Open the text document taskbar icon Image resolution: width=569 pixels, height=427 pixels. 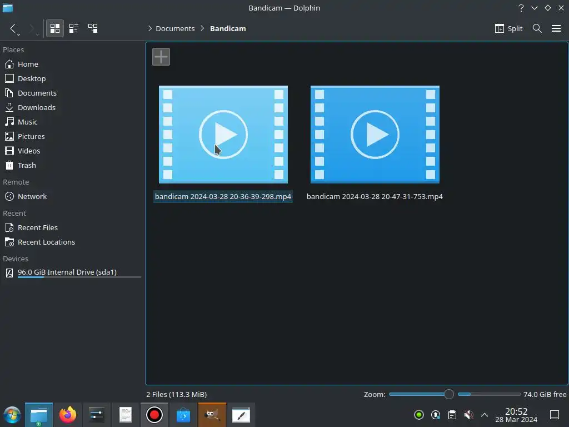pyautogui.click(x=126, y=415)
